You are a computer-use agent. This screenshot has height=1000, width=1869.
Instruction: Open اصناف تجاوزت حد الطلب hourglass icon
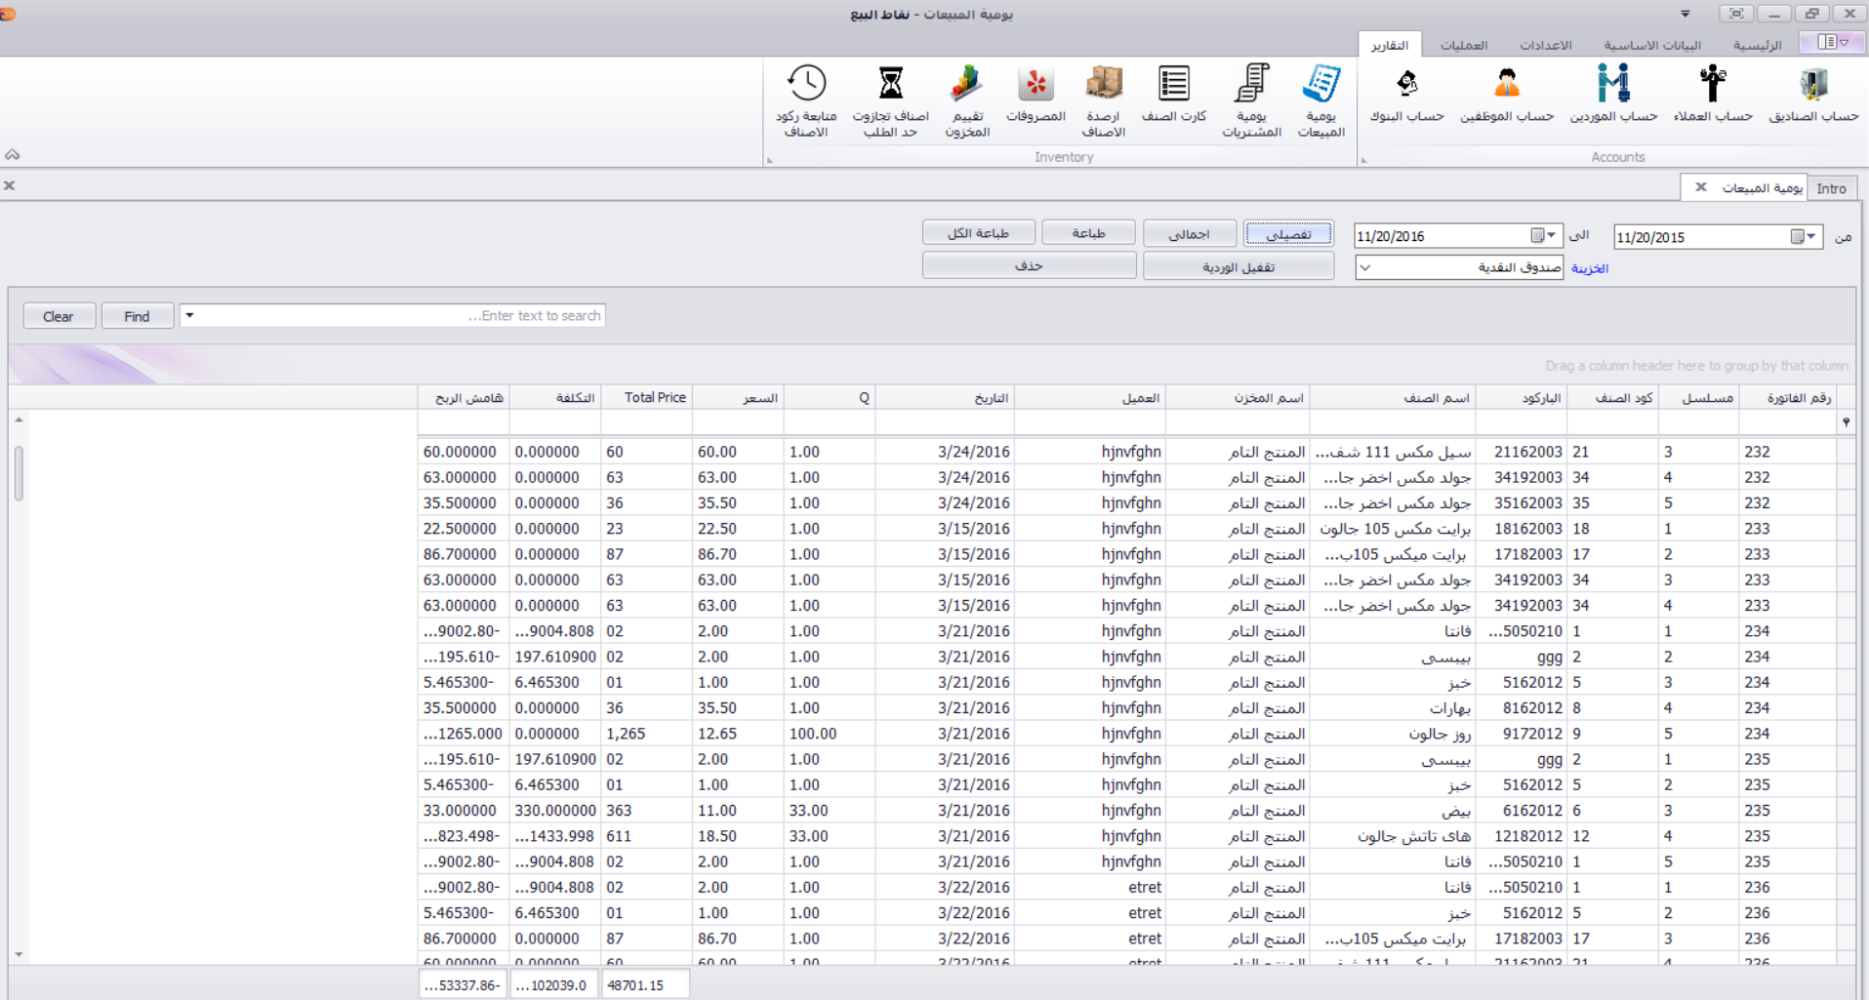(x=890, y=100)
